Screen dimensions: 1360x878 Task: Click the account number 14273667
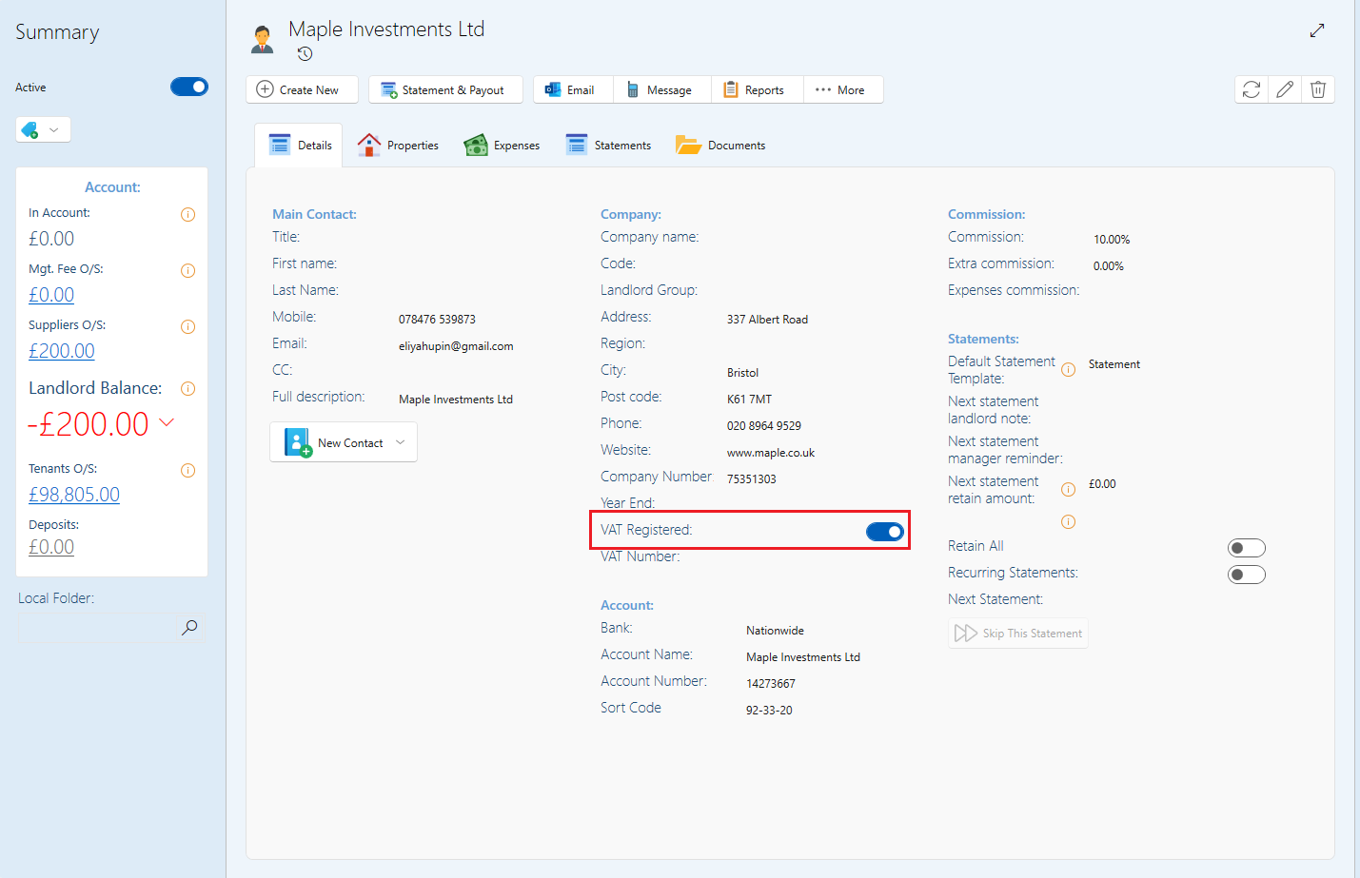click(771, 684)
